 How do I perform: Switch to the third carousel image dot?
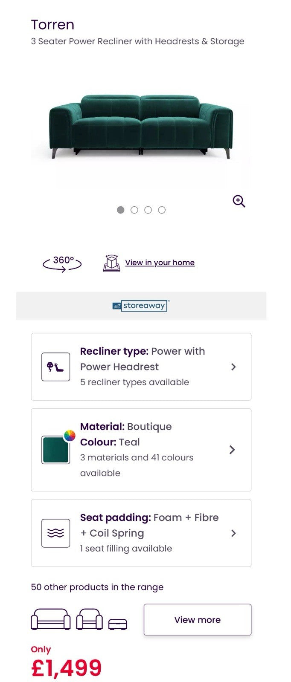(x=148, y=210)
